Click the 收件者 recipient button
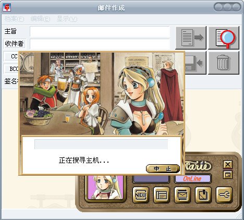This screenshot has height=220, width=244. coord(14,44)
